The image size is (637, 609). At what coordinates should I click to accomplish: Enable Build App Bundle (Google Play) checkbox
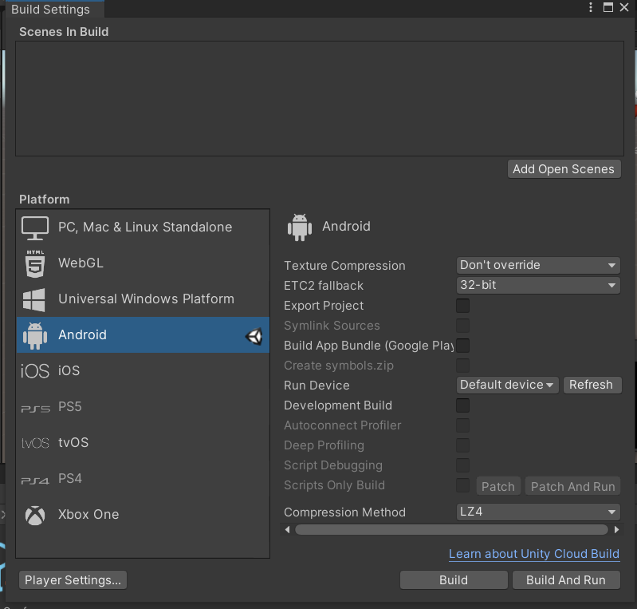(x=462, y=346)
